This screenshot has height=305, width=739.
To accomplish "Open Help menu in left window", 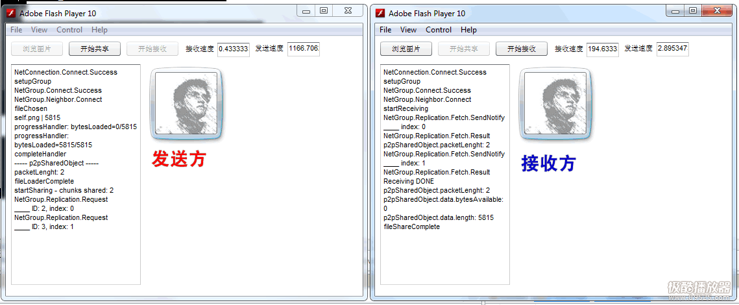I will [x=99, y=30].
